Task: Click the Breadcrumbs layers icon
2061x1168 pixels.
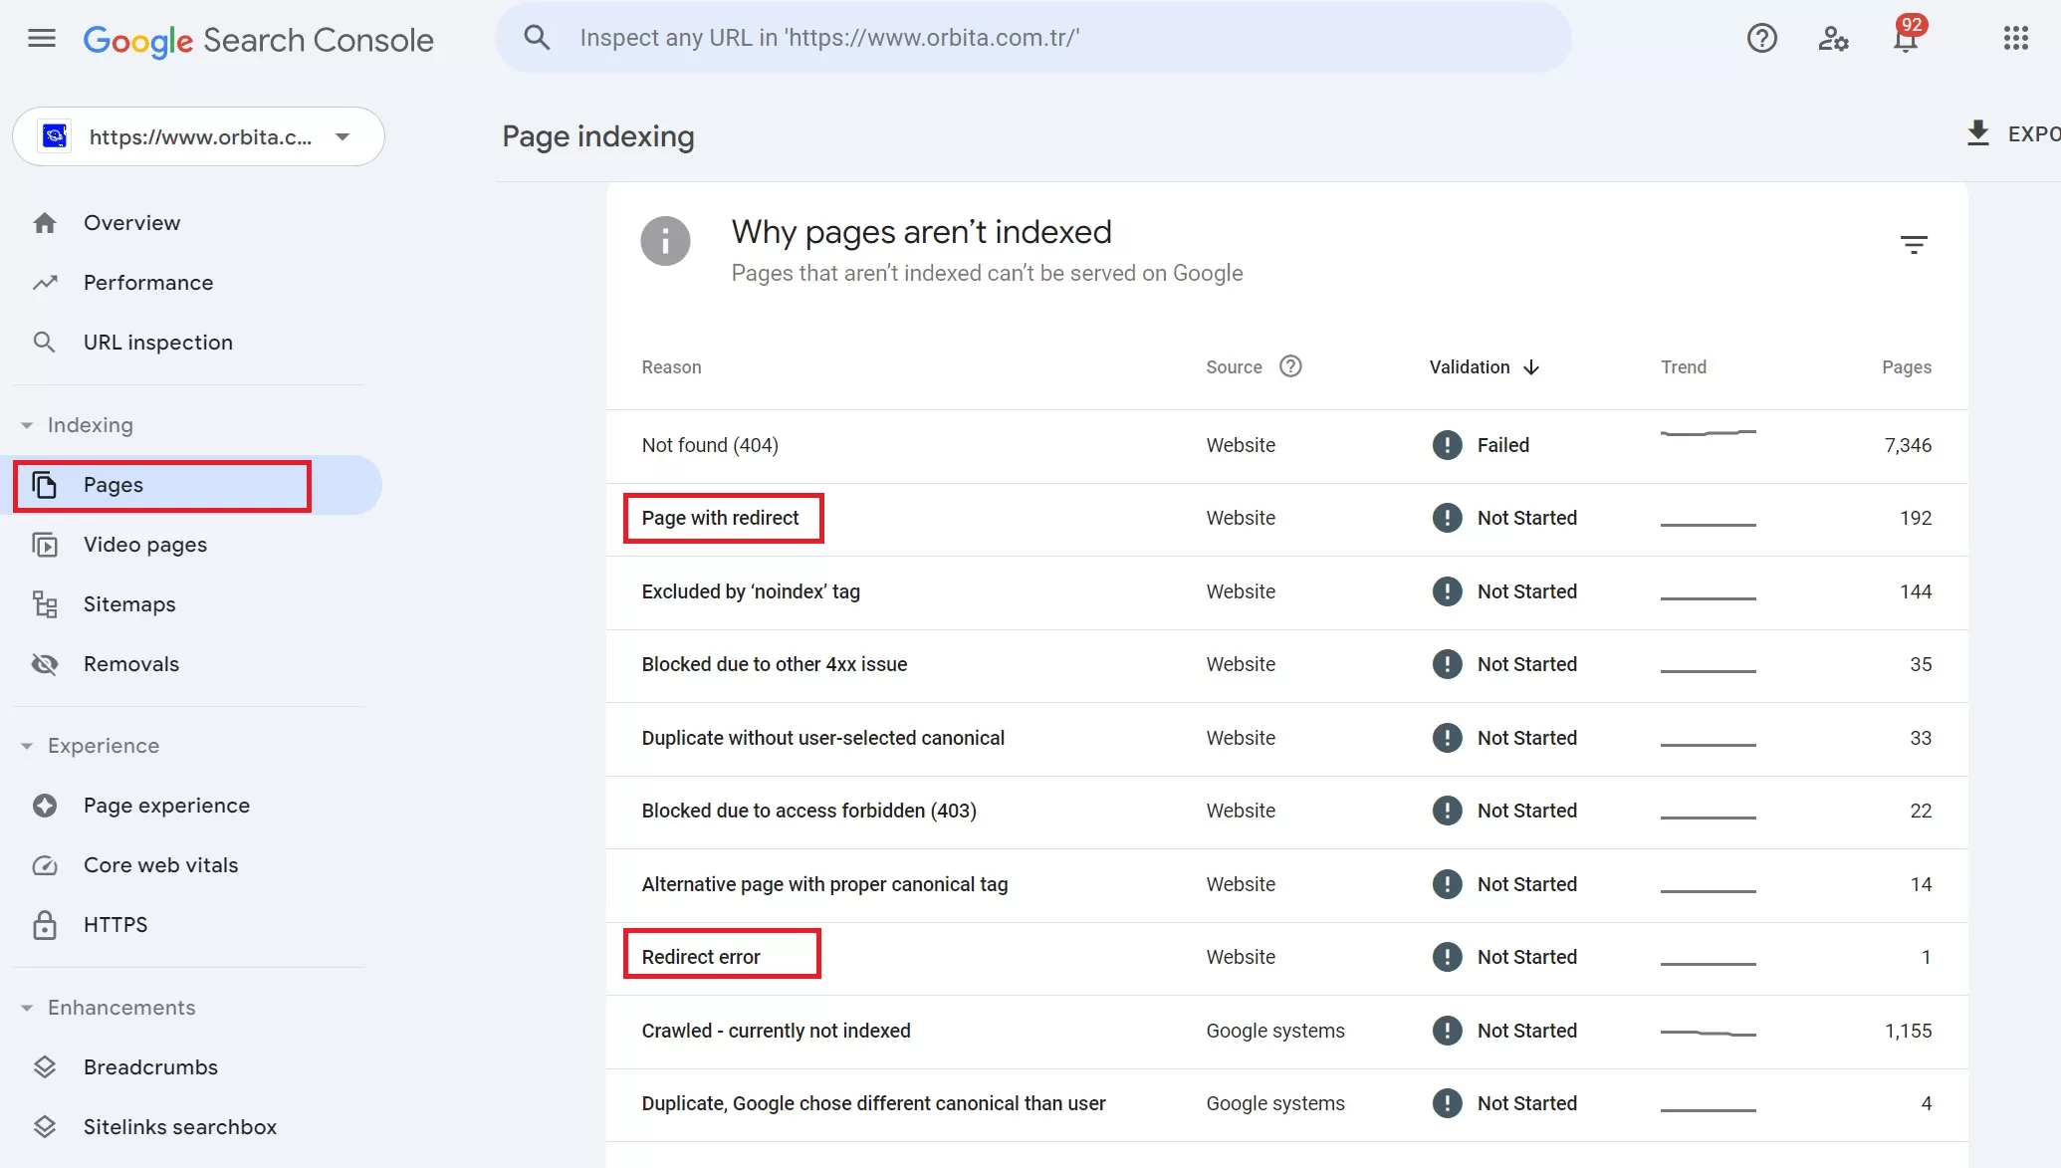Action: [45, 1067]
